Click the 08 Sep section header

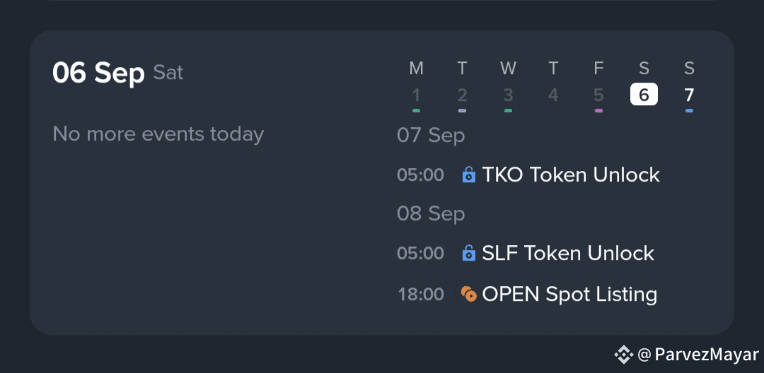431,213
